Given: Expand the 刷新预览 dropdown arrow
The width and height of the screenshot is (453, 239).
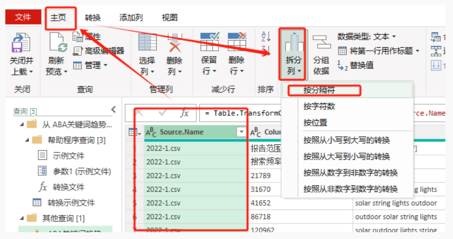Looking at the screenshot, I should pyautogui.click(x=66, y=71).
